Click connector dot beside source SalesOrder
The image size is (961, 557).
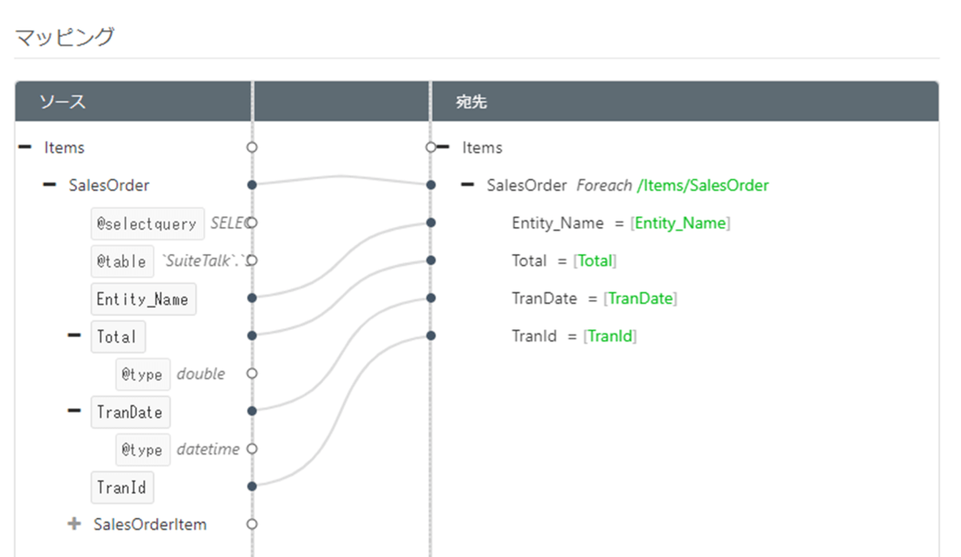[x=251, y=185]
